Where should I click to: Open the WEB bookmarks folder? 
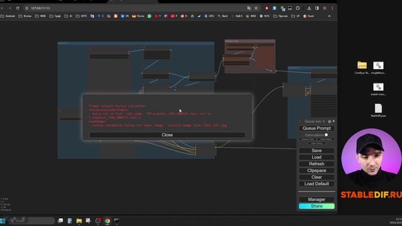(x=40, y=16)
